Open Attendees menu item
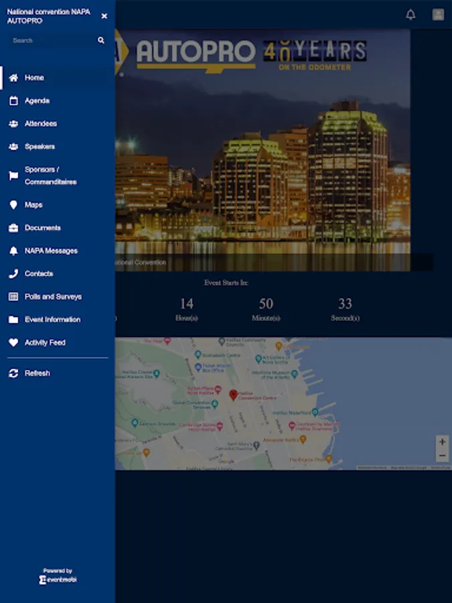Viewport: 452px width, 603px height. point(58,124)
